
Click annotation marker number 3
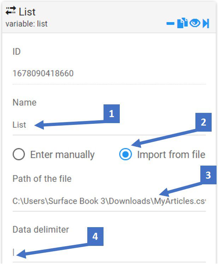click(208, 175)
